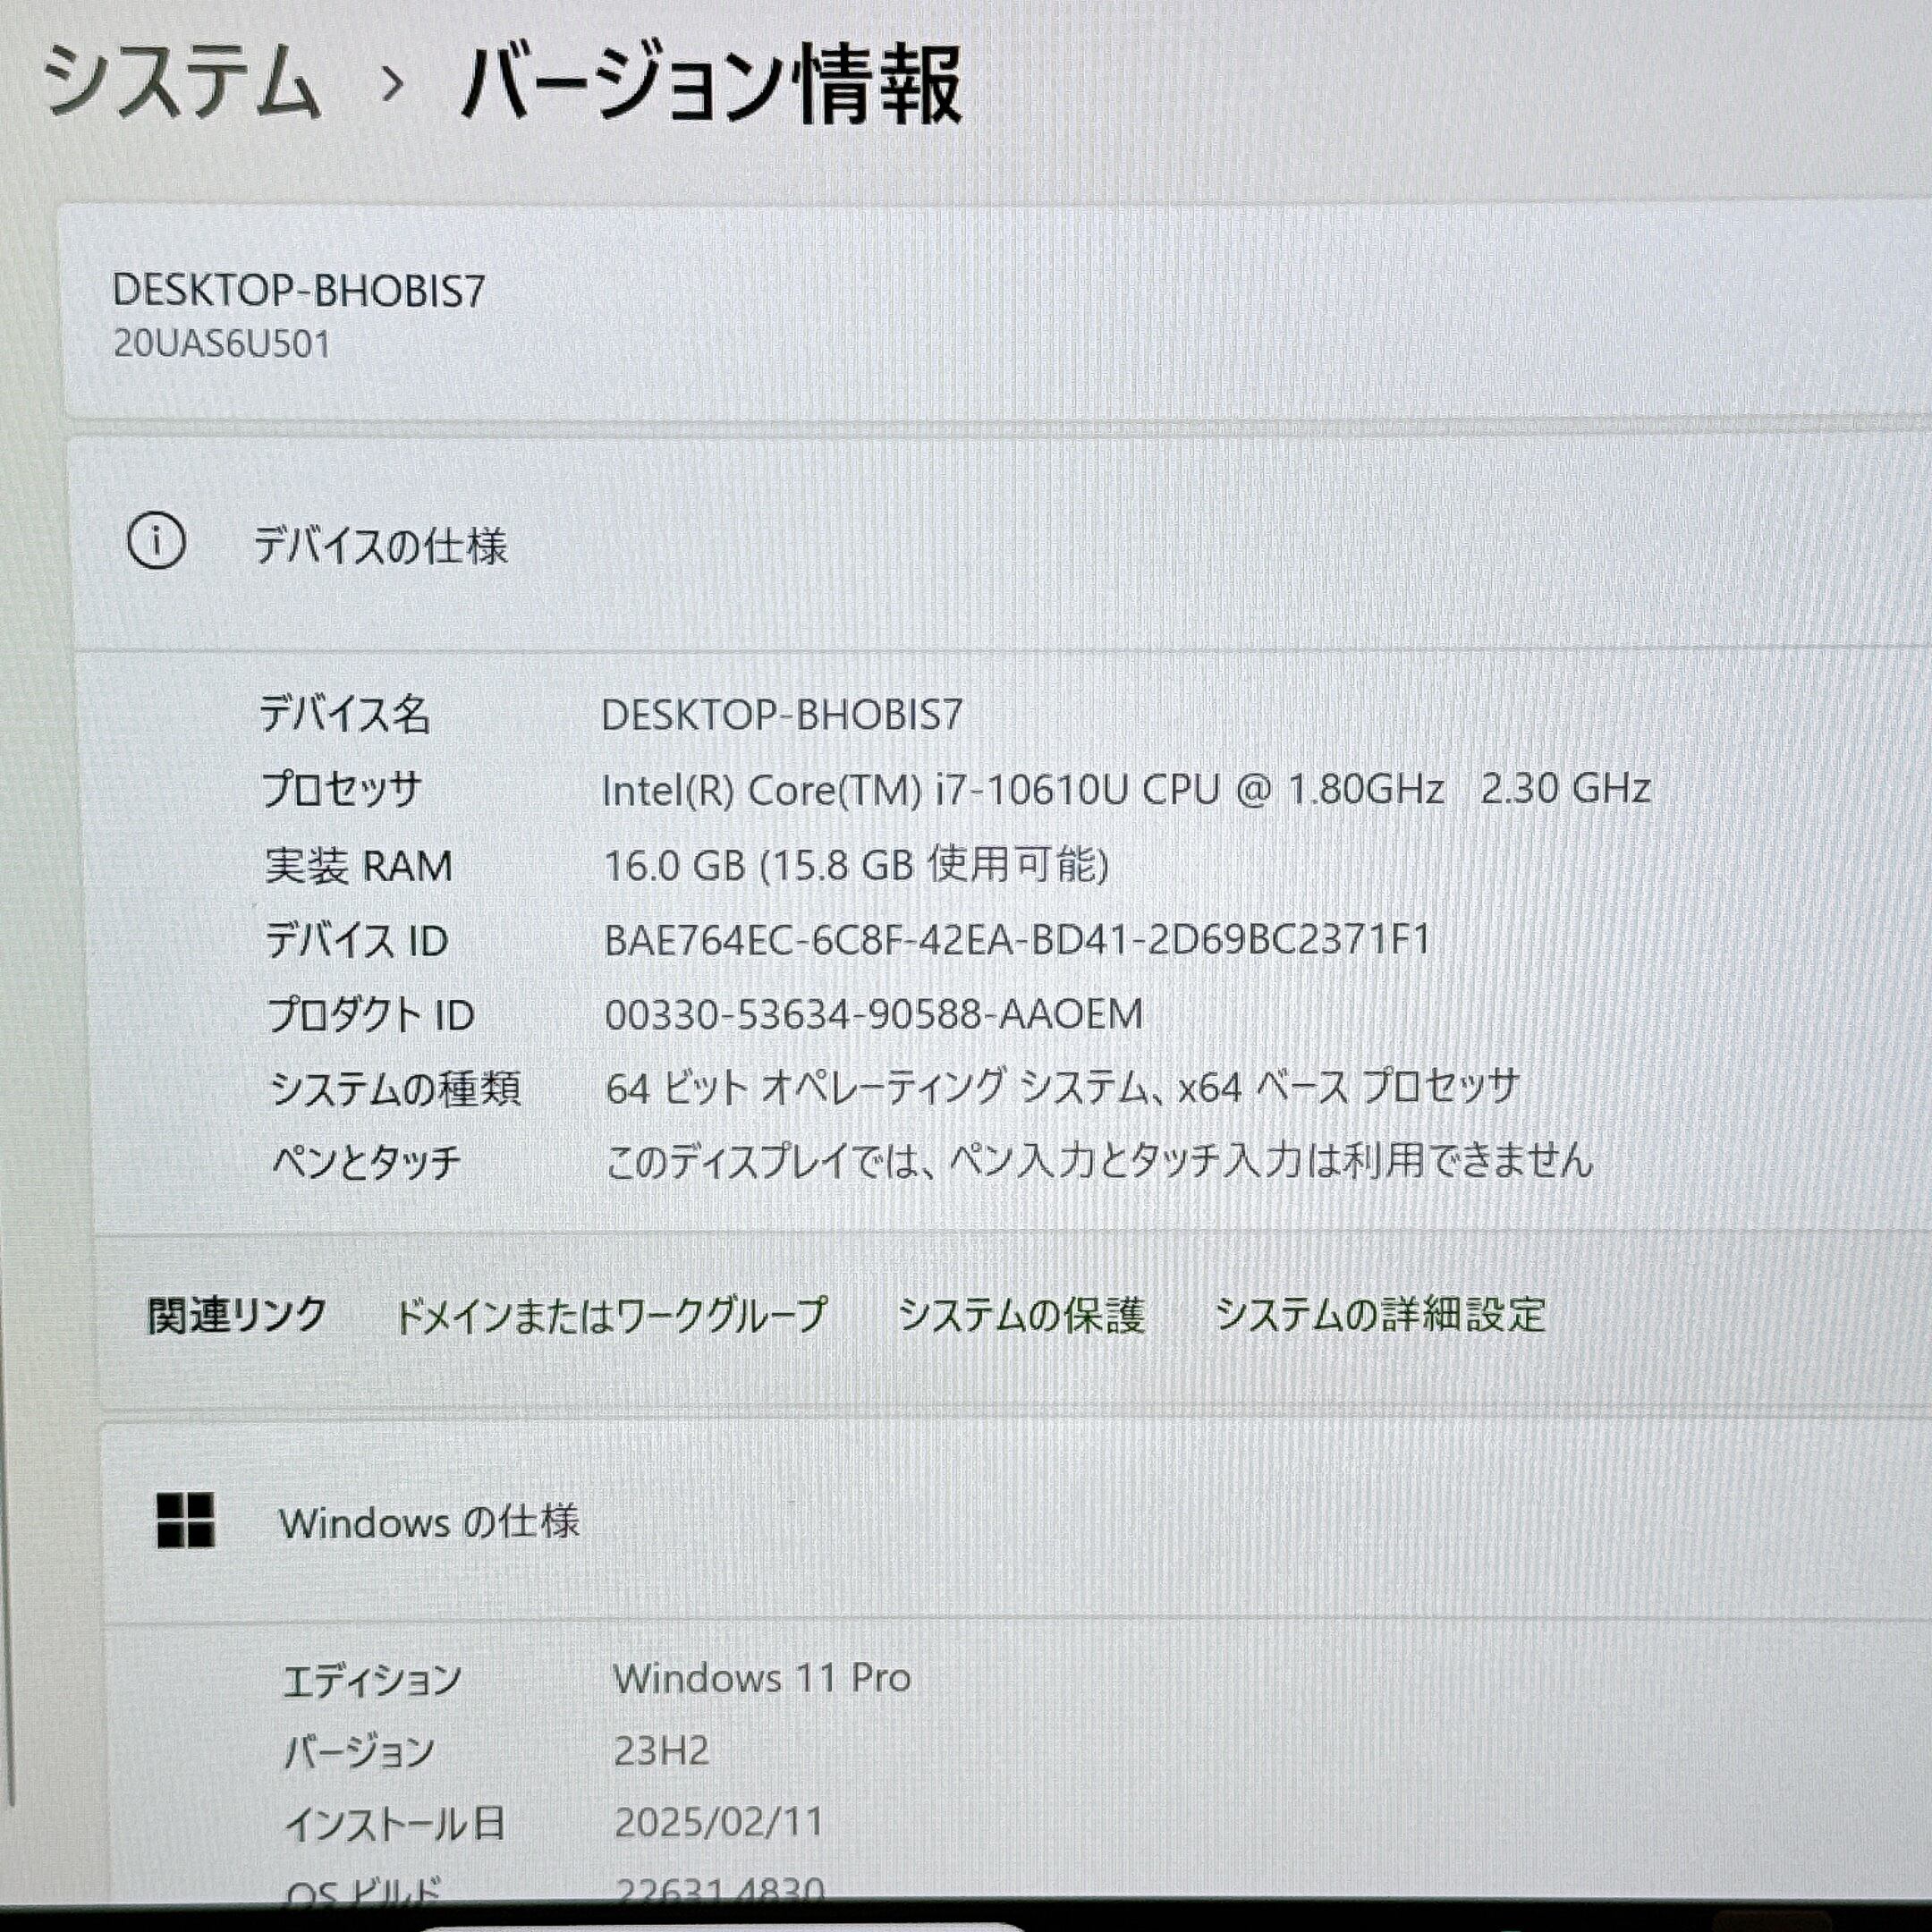Image resolution: width=1932 pixels, height=1932 pixels.
Task: Click the バージョン value 23H2
Action: tap(661, 1751)
